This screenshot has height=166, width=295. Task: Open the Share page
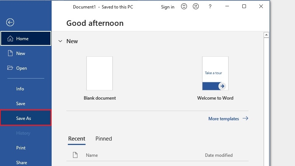tap(26, 162)
